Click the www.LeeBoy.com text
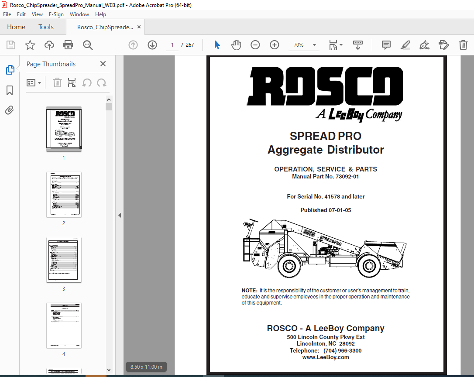474x377 pixels. tap(326, 357)
